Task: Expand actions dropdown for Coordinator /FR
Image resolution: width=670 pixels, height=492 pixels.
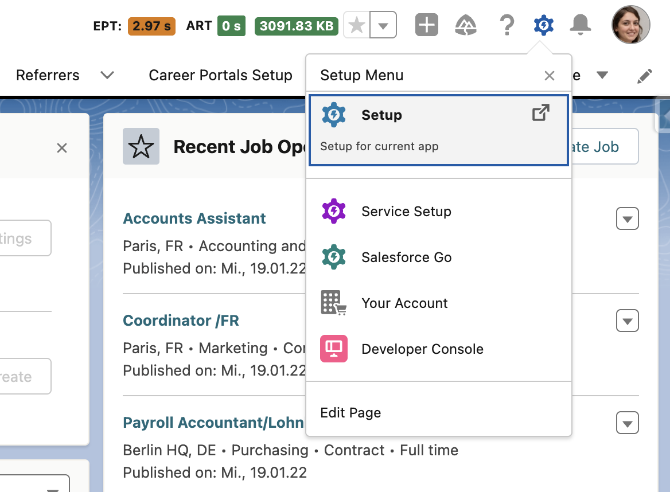Action: click(x=628, y=321)
